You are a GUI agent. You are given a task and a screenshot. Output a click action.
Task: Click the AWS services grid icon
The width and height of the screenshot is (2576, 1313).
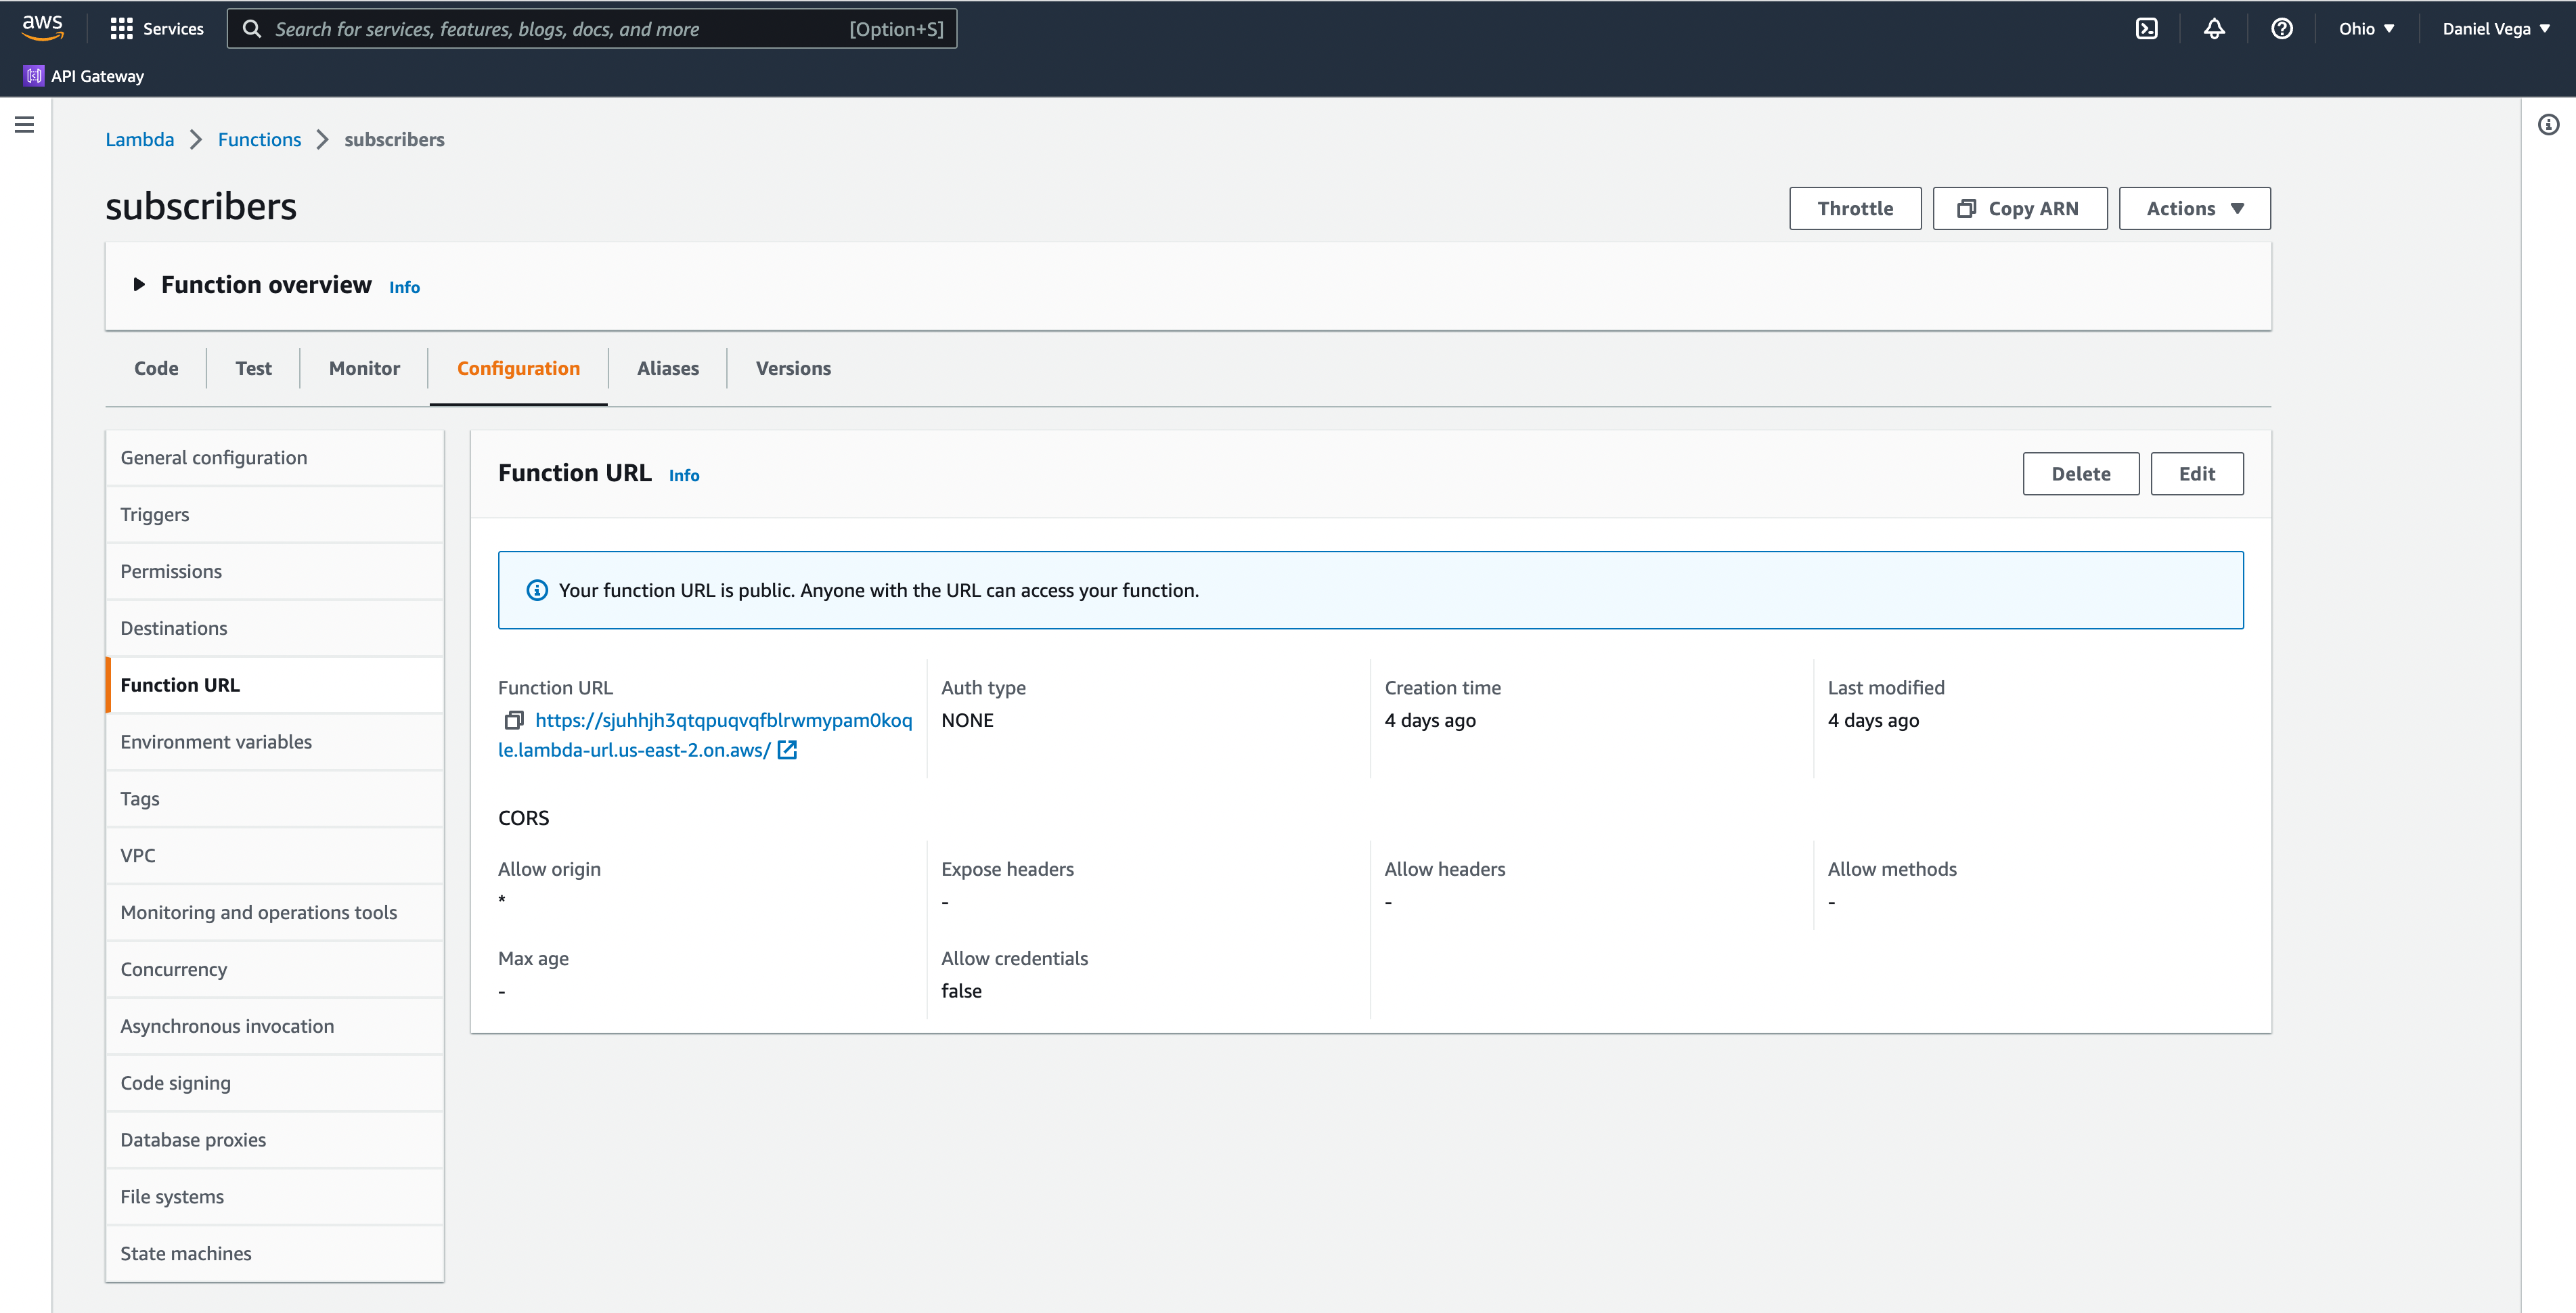[125, 27]
